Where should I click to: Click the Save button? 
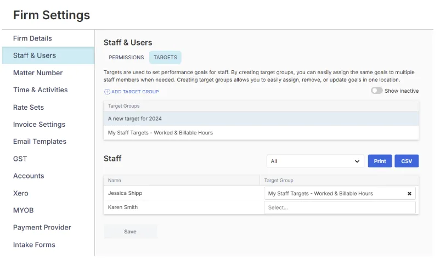point(130,232)
